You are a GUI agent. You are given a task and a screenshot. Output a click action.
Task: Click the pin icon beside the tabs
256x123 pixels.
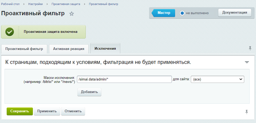tap(250, 48)
